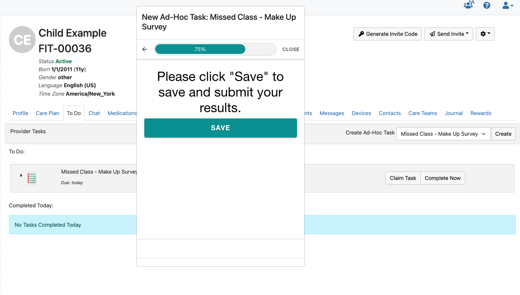
Task: Click the Complete Now button
Action: coord(443,178)
